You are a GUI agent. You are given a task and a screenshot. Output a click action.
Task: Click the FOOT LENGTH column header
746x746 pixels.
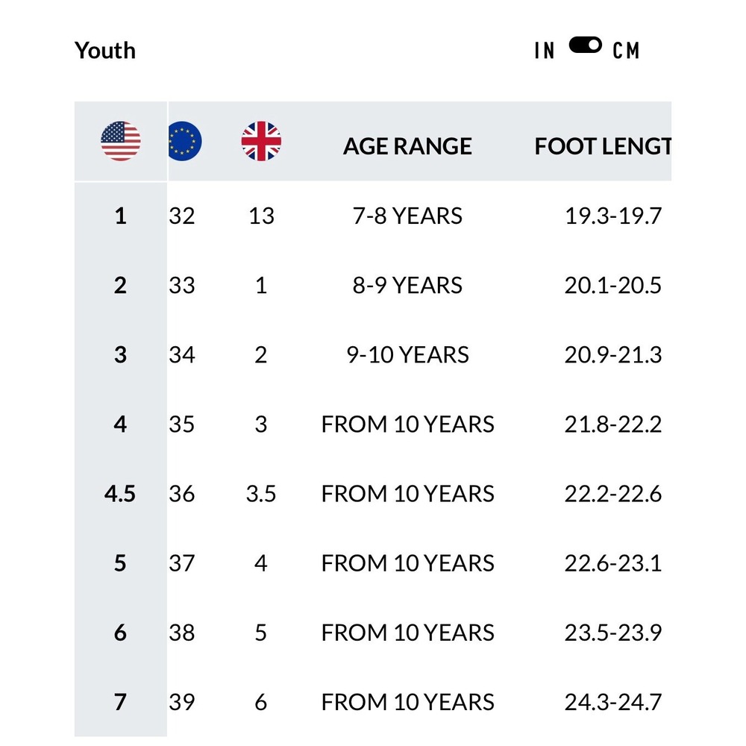click(603, 146)
